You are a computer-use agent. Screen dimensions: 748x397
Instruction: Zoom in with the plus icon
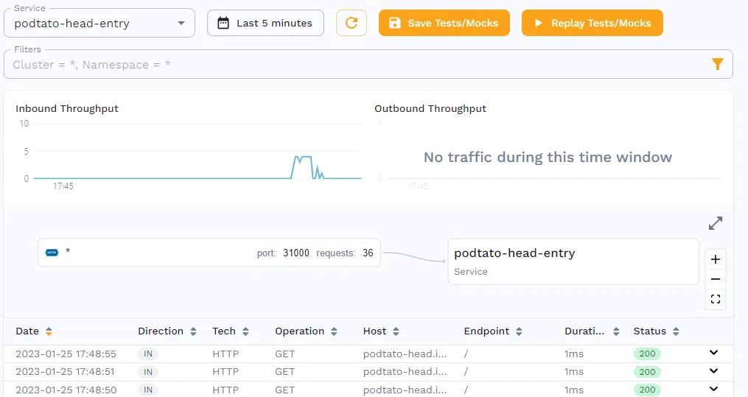point(715,259)
